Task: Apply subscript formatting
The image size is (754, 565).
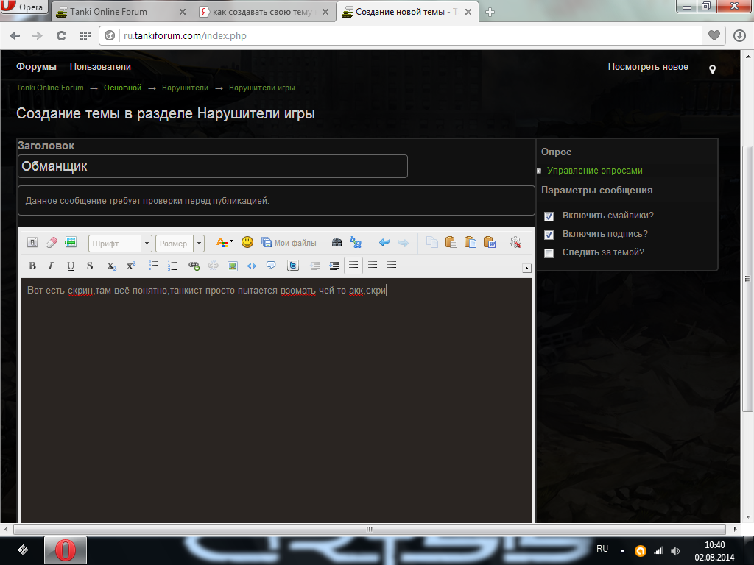Action: pos(112,266)
